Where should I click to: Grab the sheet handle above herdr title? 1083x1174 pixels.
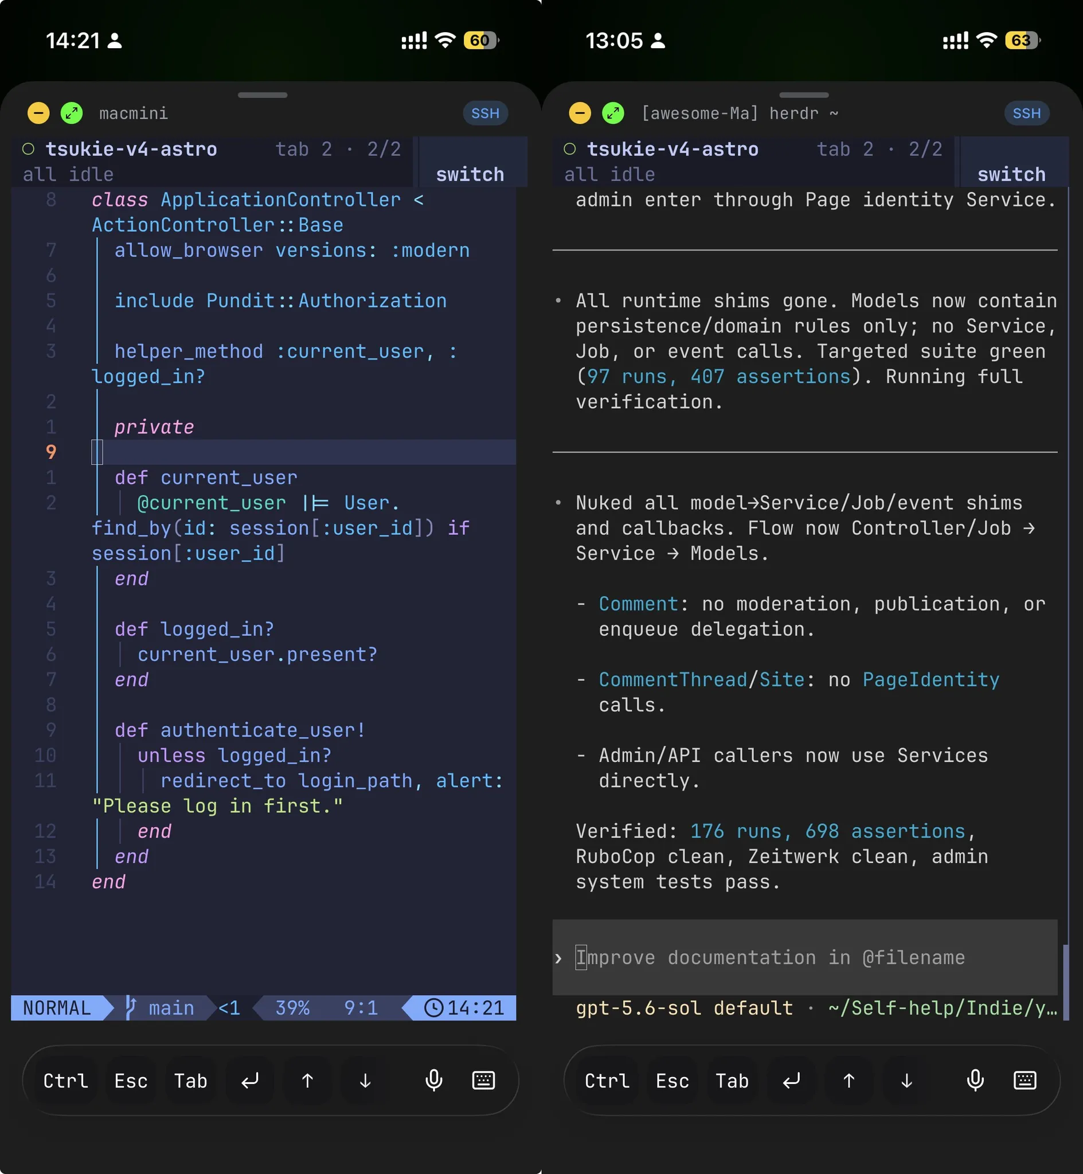coord(804,95)
